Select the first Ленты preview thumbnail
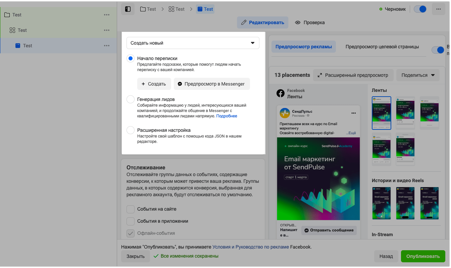Image resolution: width=451 pixels, height=268 pixels. (x=382, y=113)
